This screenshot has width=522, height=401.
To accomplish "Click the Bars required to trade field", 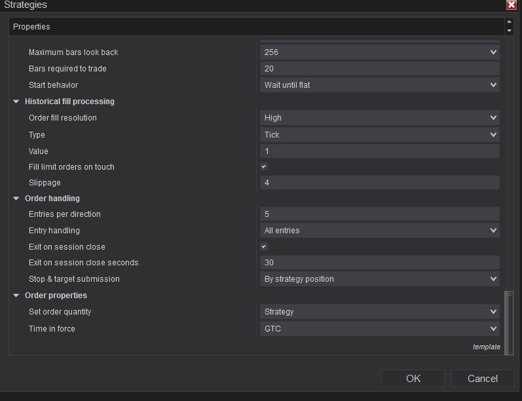I will click(x=380, y=69).
